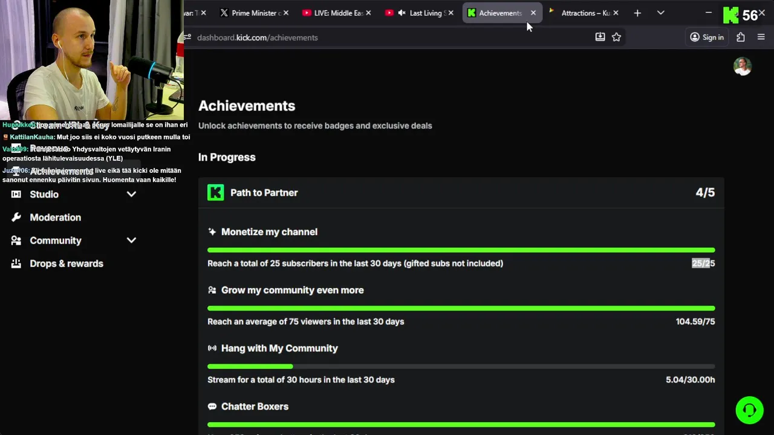Click the broadcast icon beside Hang with My Community

point(212,348)
